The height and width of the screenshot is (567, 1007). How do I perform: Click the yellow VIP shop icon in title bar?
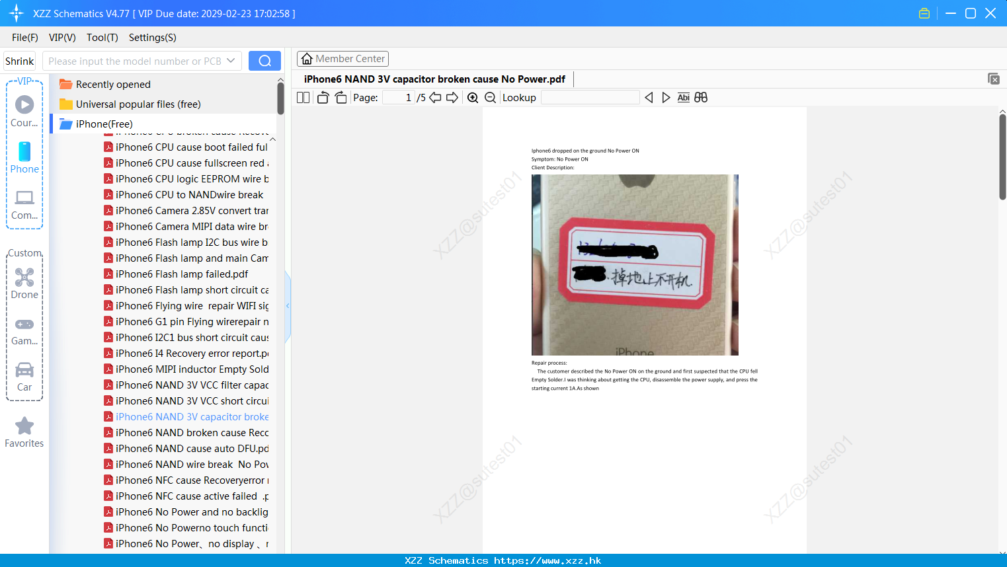pyautogui.click(x=924, y=13)
